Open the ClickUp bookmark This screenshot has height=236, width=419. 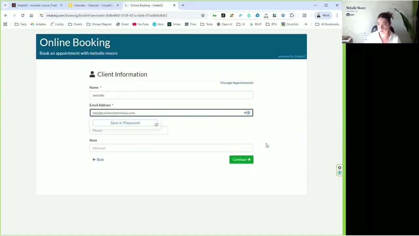57,24
